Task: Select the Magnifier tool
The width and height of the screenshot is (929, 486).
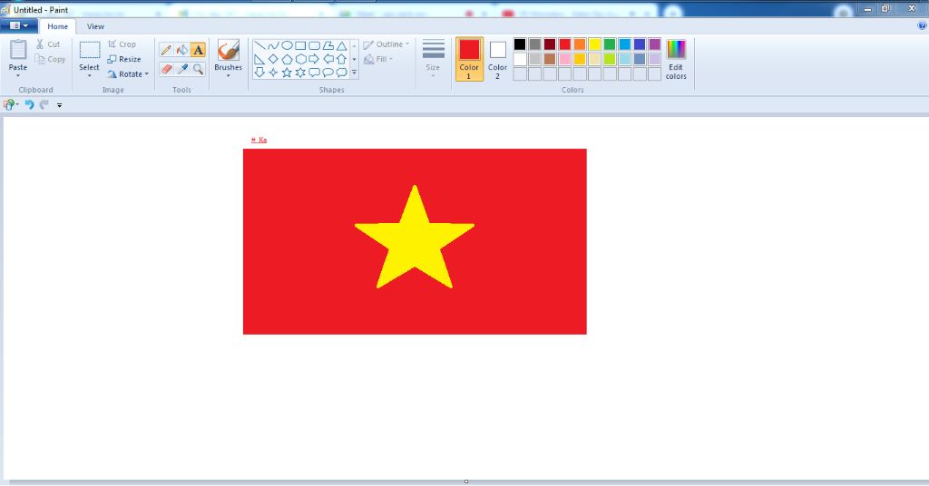Action: pos(198,69)
